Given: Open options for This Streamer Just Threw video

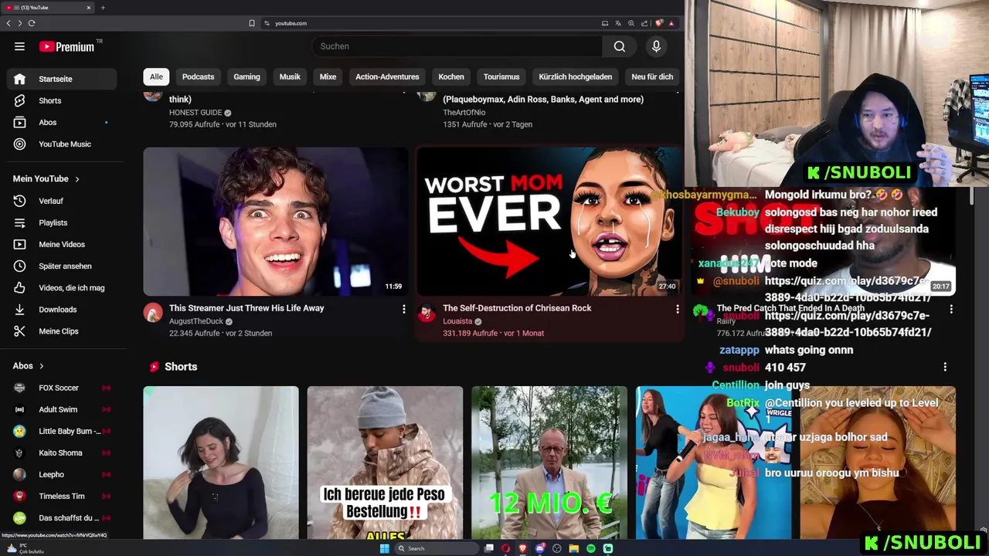Looking at the screenshot, I should [403, 309].
